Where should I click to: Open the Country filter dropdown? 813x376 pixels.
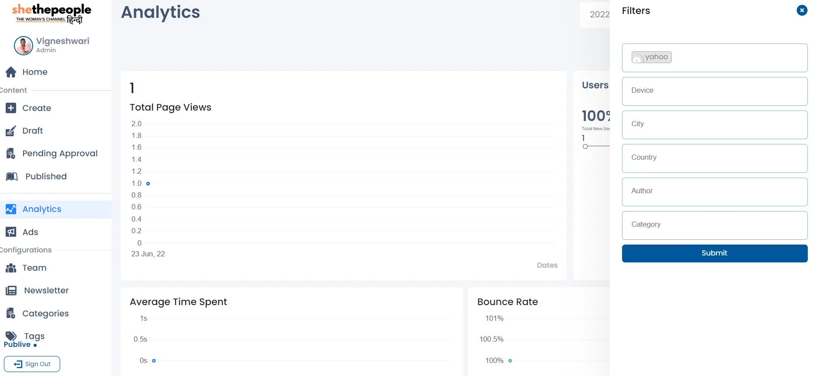point(714,158)
